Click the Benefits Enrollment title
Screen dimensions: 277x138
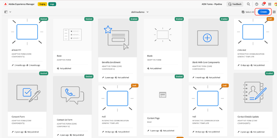click(x=111, y=62)
